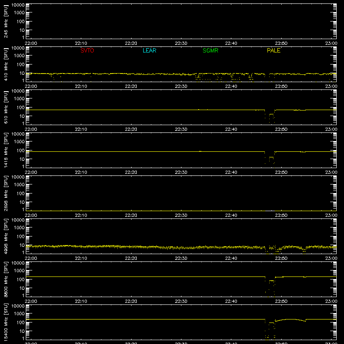
Task: Select the 1415 MHz [SFU] axis title
Action: 6,150
